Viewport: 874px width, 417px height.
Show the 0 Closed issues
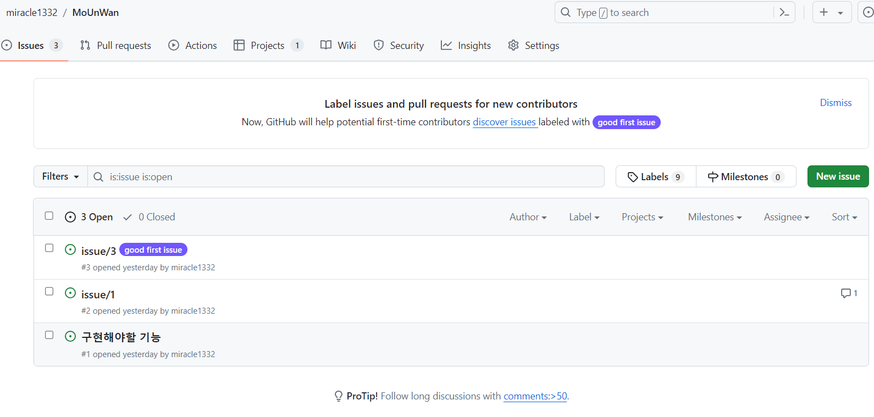(x=149, y=217)
